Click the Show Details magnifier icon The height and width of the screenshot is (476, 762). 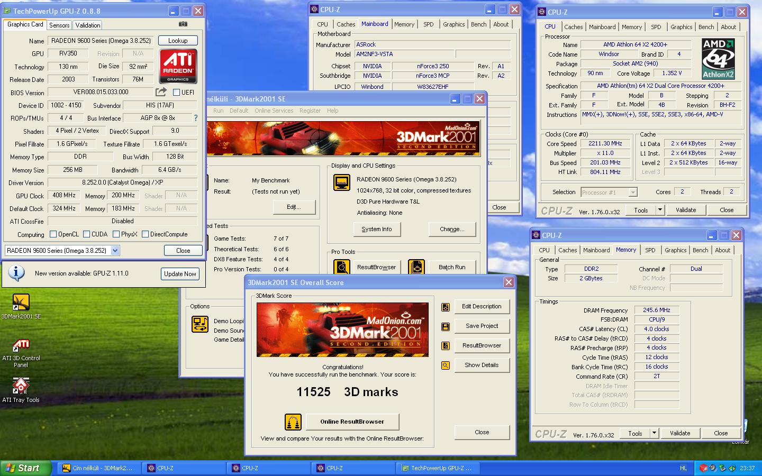tap(446, 365)
